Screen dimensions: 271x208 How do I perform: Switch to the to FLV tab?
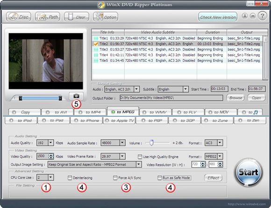(x=188, y=112)
